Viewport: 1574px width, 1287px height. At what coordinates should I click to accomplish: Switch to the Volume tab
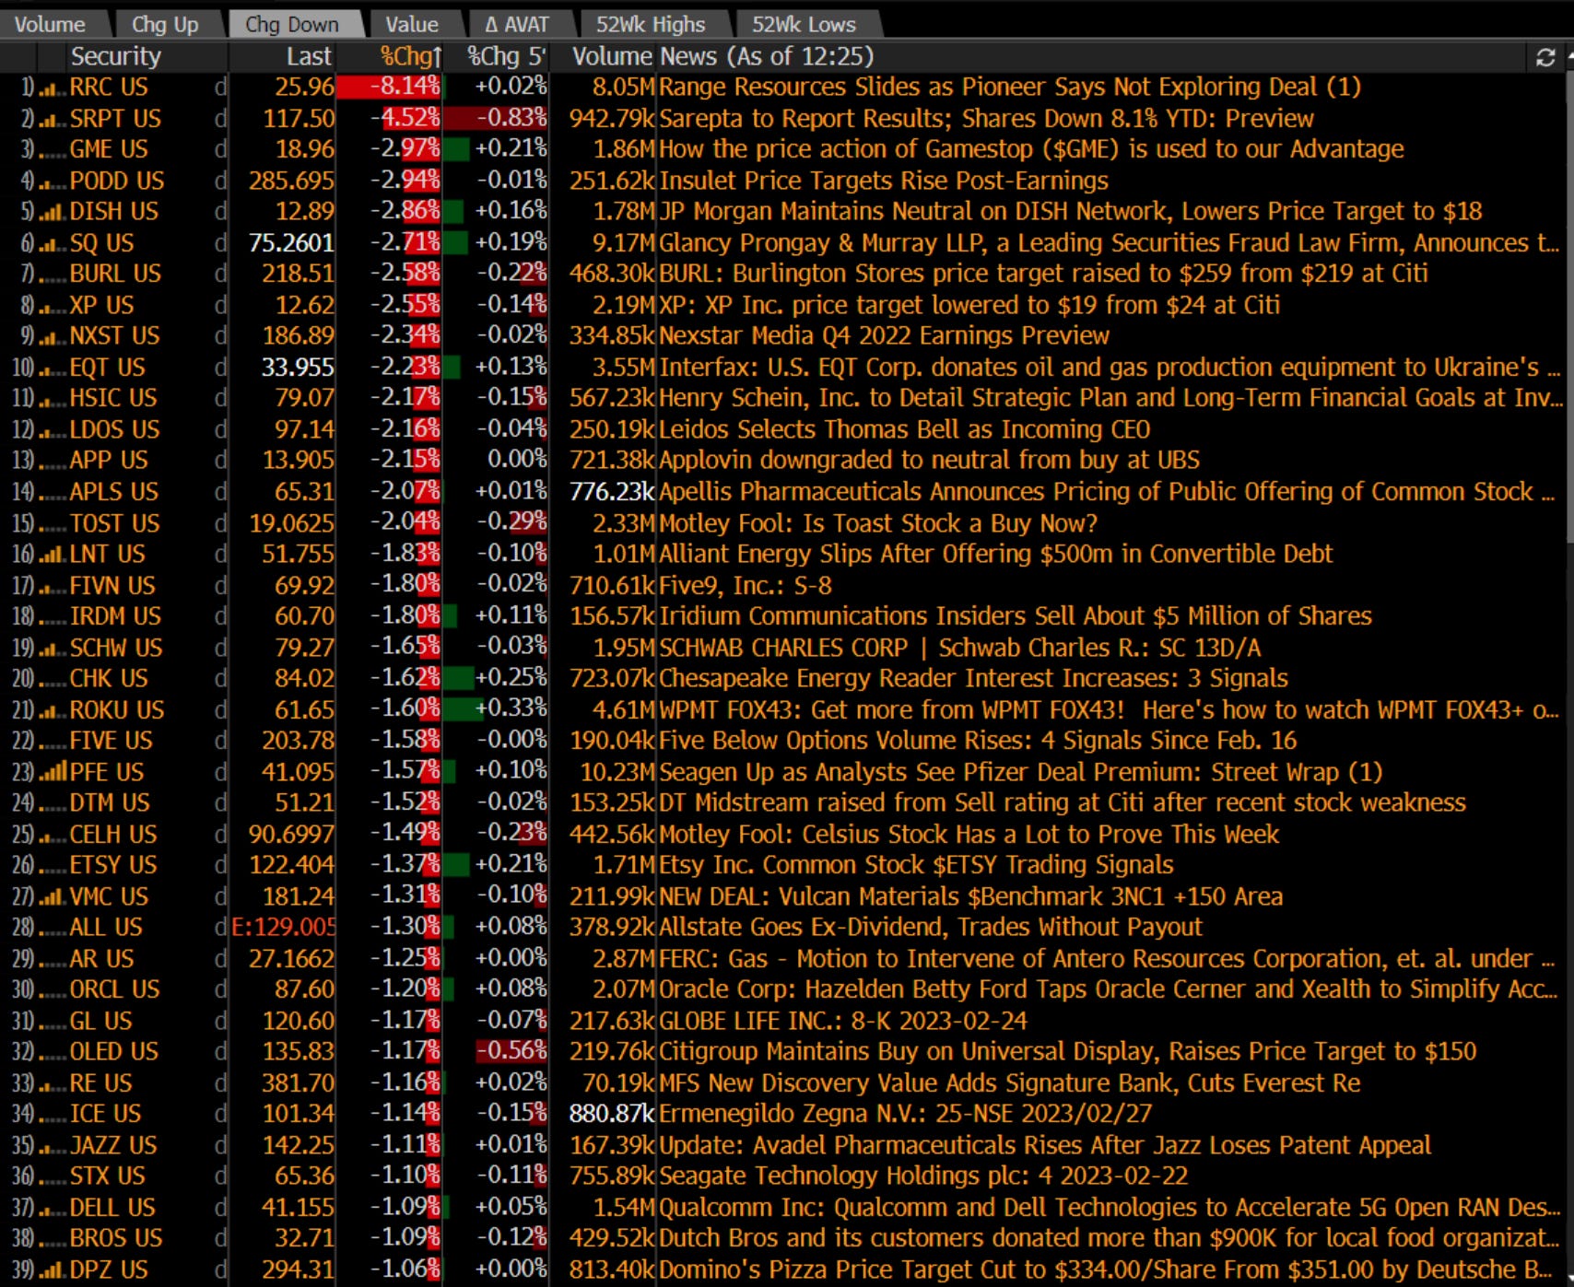[51, 24]
